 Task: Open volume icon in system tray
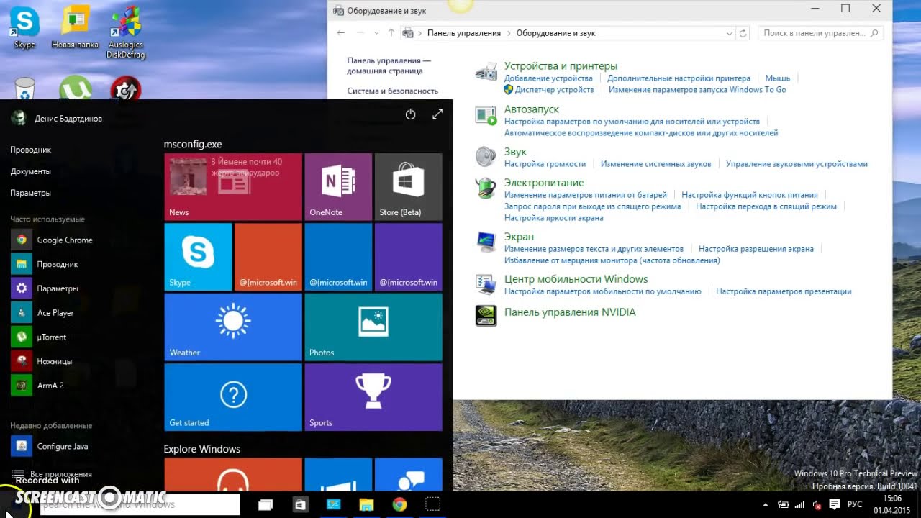point(817,504)
